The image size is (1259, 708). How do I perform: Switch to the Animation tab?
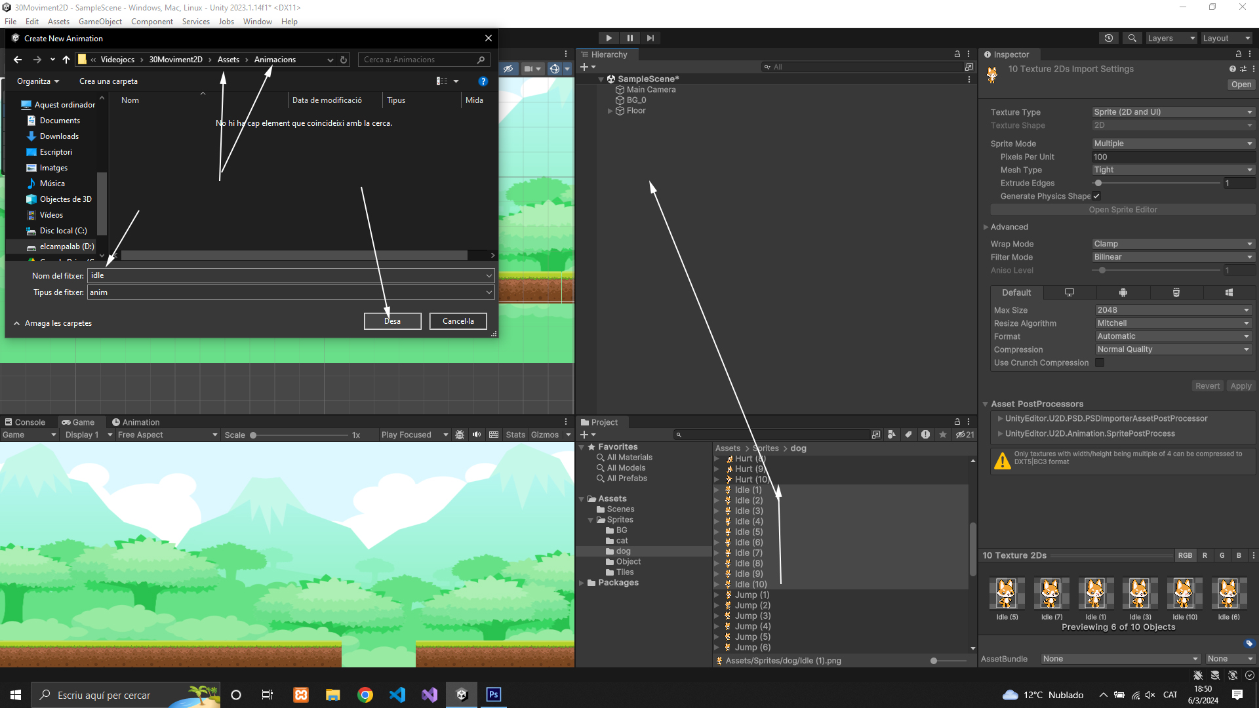136,422
